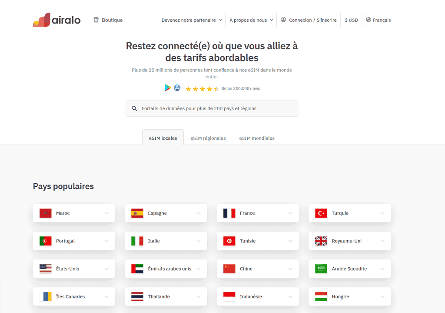
Task: Click Connexion / S'inscrire link
Action: pyautogui.click(x=313, y=20)
